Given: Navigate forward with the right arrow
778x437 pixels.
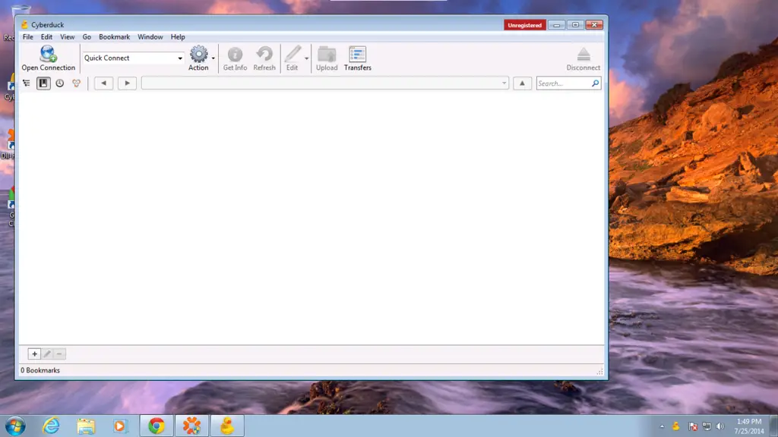Looking at the screenshot, I should click(x=127, y=83).
